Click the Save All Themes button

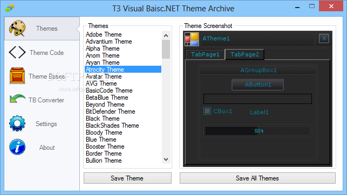tap(257, 178)
